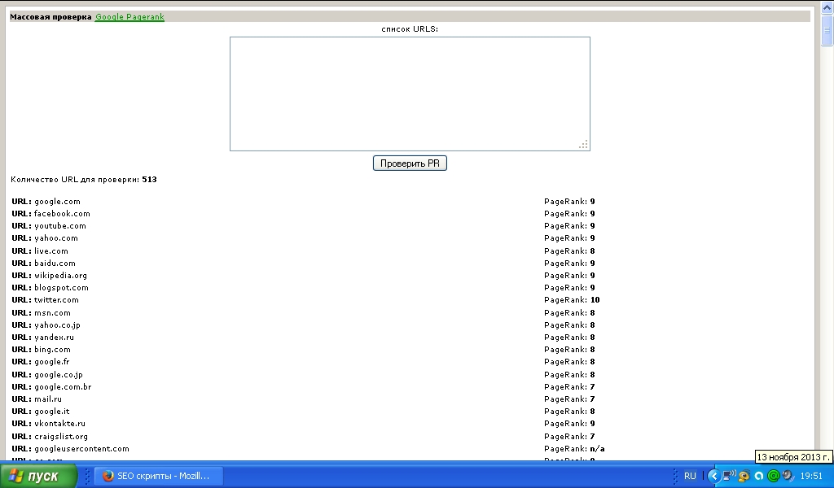
Task: Activate the SEO скрипты Firefox taskbar button
Action: point(159,476)
